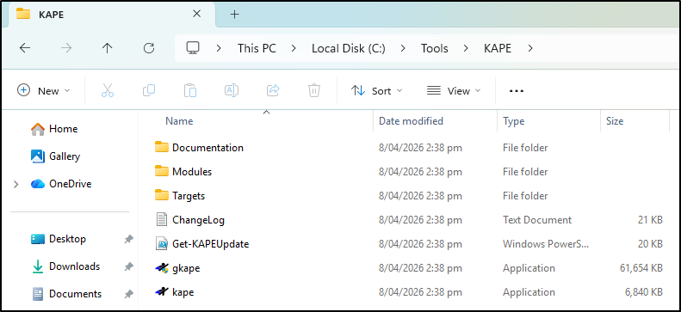The height and width of the screenshot is (312, 681).
Task: Sort files by Size column
Action: 615,121
